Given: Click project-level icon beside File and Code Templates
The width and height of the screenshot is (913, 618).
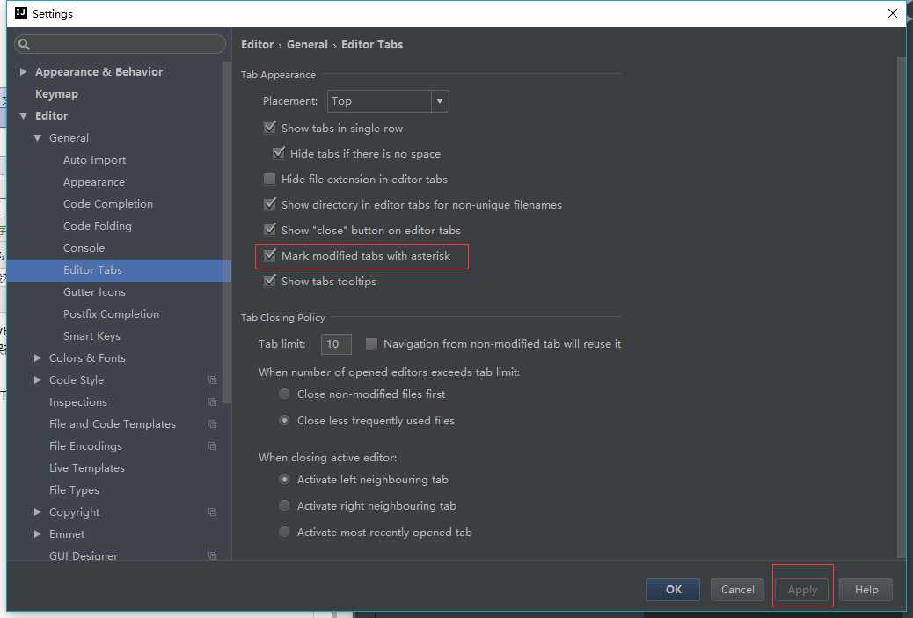Looking at the screenshot, I should coord(213,424).
